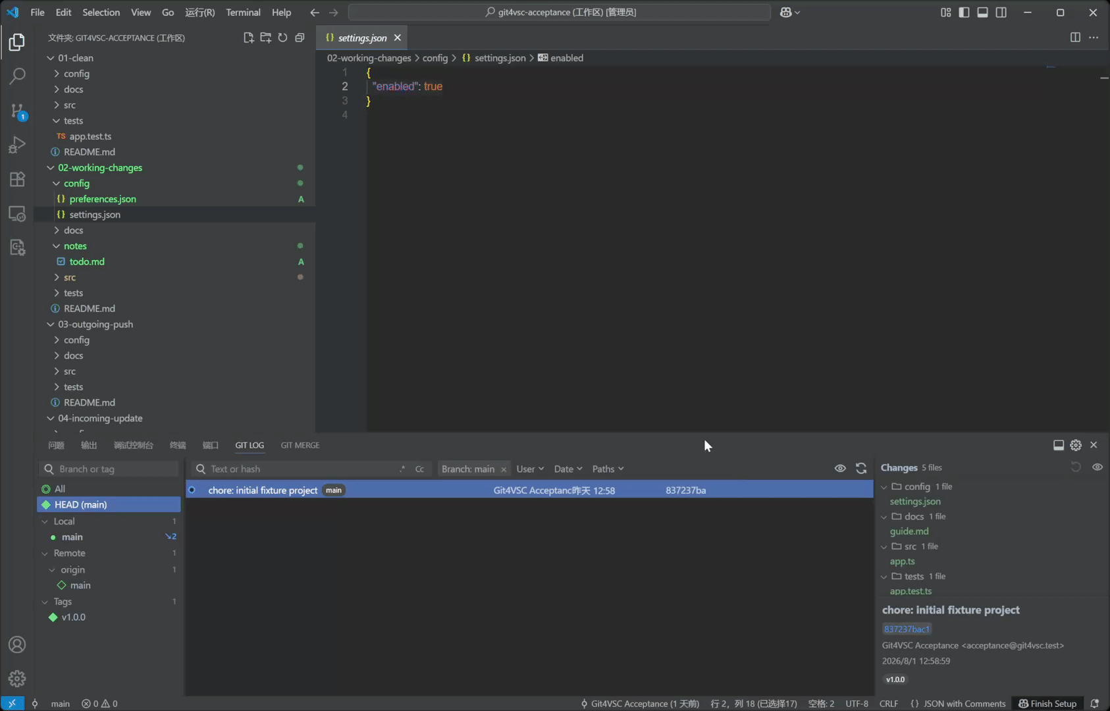This screenshot has height=711, width=1110.
Task: Toggle the bottom panel visibility
Action: coord(982,12)
